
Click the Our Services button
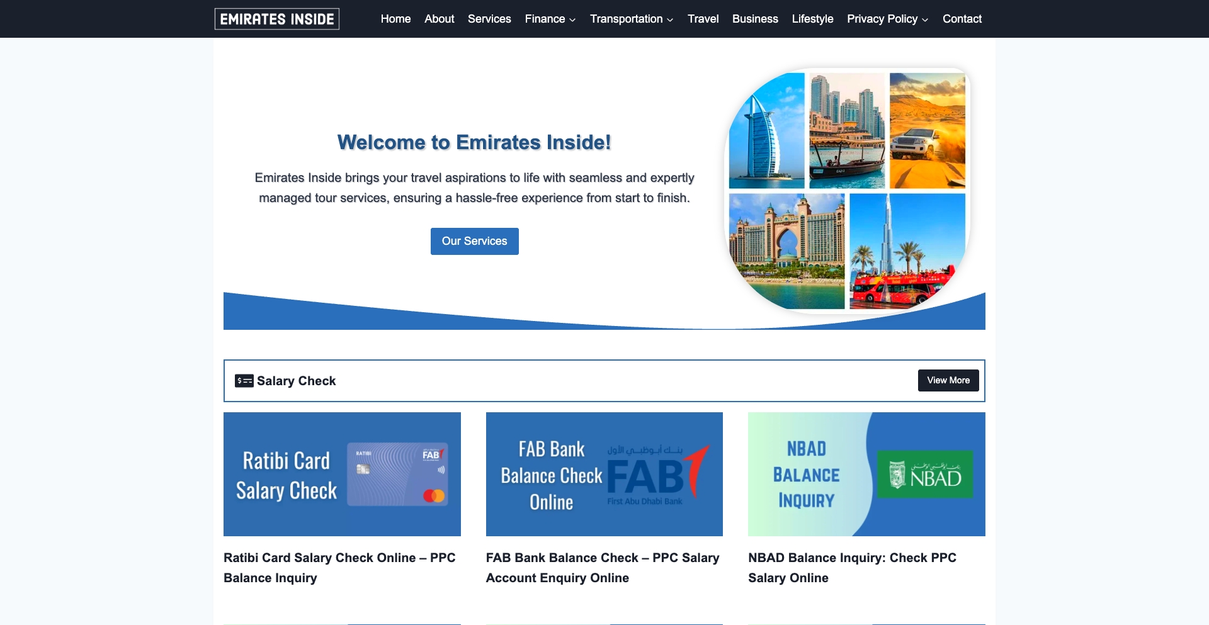[474, 241]
